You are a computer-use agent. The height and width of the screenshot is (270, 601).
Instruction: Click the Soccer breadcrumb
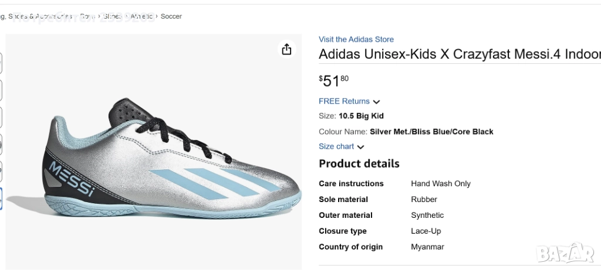[171, 16]
